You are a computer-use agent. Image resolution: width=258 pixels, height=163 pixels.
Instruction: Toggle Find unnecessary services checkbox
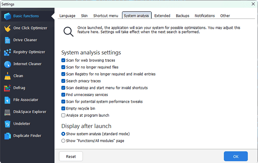tap(63, 95)
